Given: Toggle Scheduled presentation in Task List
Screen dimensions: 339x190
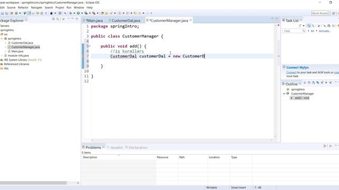Looking at the screenshot, I should pos(313,26).
